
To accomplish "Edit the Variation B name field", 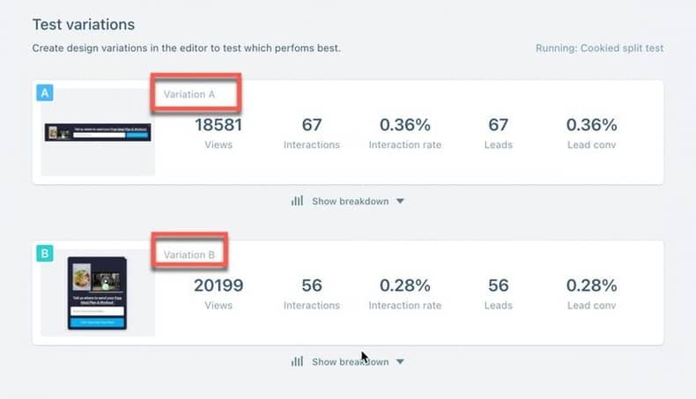I will pyautogui.click(x=189, y=255).
